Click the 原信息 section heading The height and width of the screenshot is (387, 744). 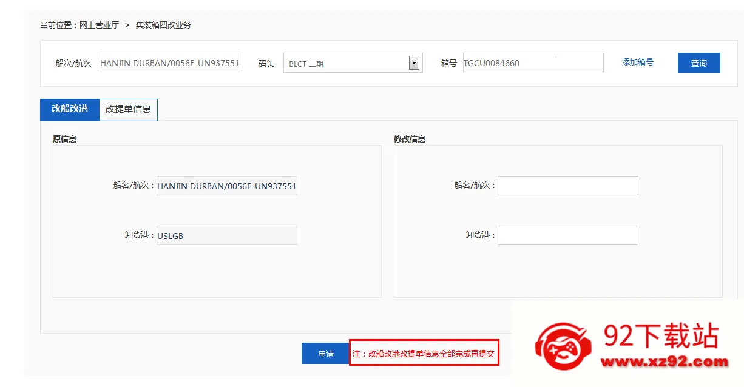click(64, 139)
